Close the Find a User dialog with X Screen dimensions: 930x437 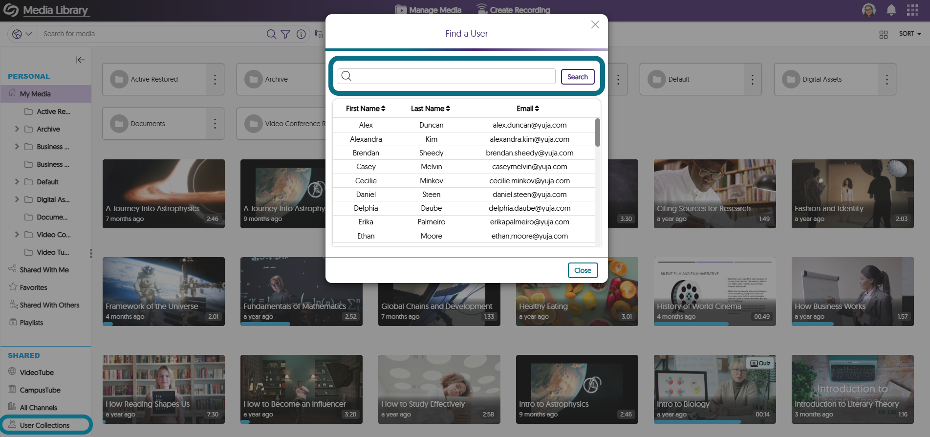click(595, 24)
